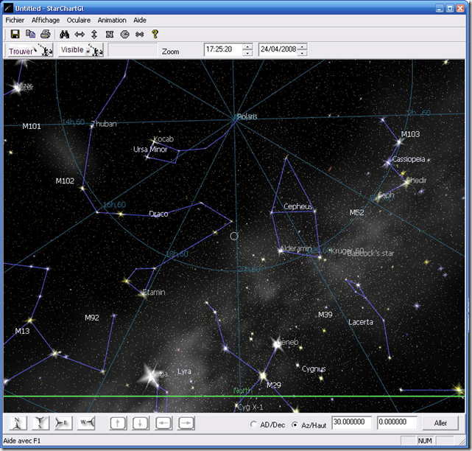Click the green North horizon label
Screen dimensions: 472x451
point(242,391)
